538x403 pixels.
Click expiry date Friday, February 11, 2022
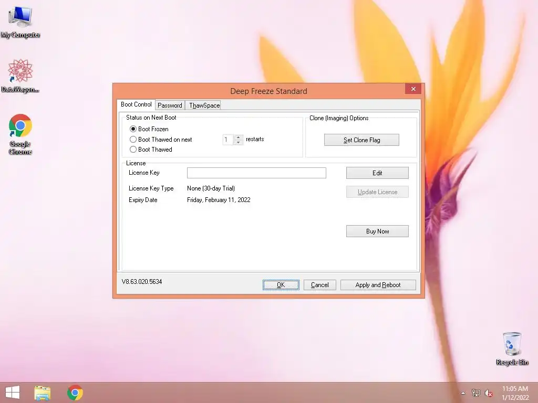(x=219, y=200)
